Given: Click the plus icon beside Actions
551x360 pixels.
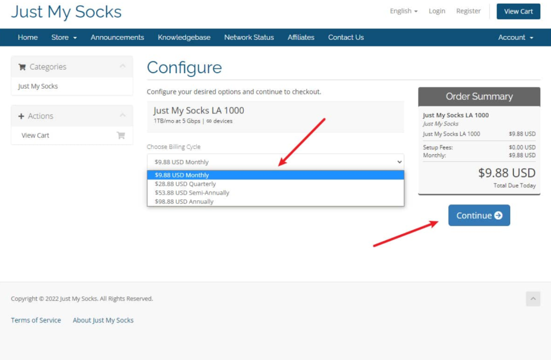Looking at the screenshot, I should [x=21, y=116].
